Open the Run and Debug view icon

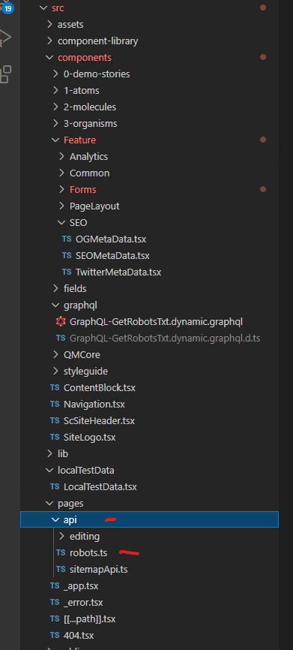coord(5,38)
